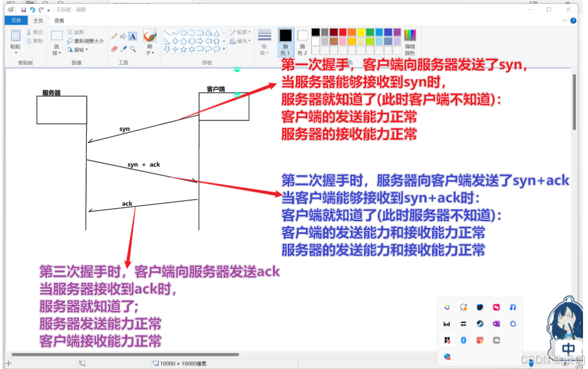Screen dimensions: 588x369
Task: Click the gray cloud icon in system tray
Action: [x=496, y=340]
